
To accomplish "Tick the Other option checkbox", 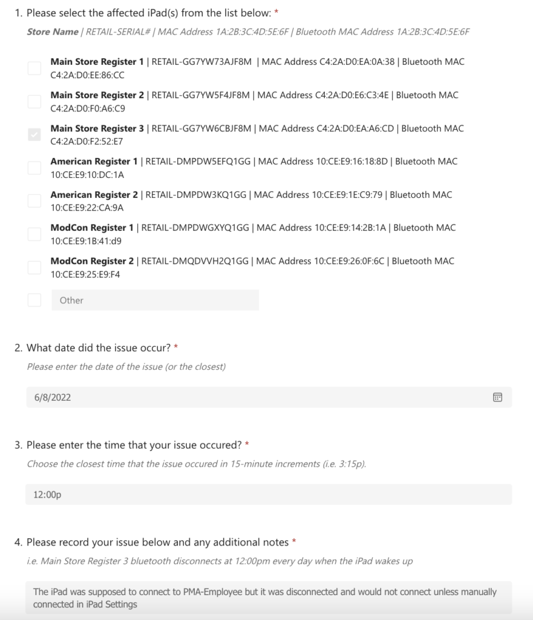I will click(x=34, y=300).
